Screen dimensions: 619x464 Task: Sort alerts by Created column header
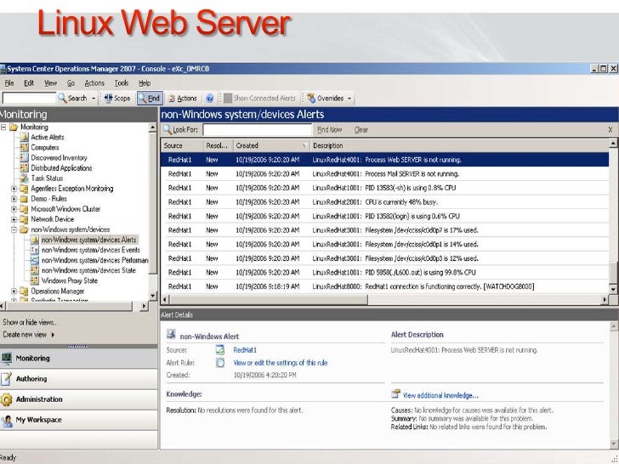tap(271, 145)
